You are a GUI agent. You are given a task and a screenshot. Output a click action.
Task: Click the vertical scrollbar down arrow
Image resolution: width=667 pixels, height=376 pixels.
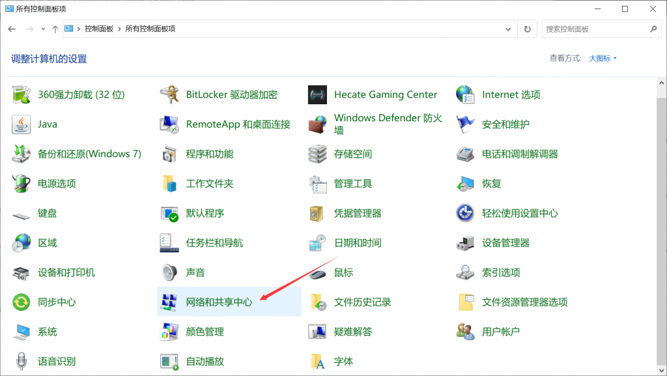662,371
